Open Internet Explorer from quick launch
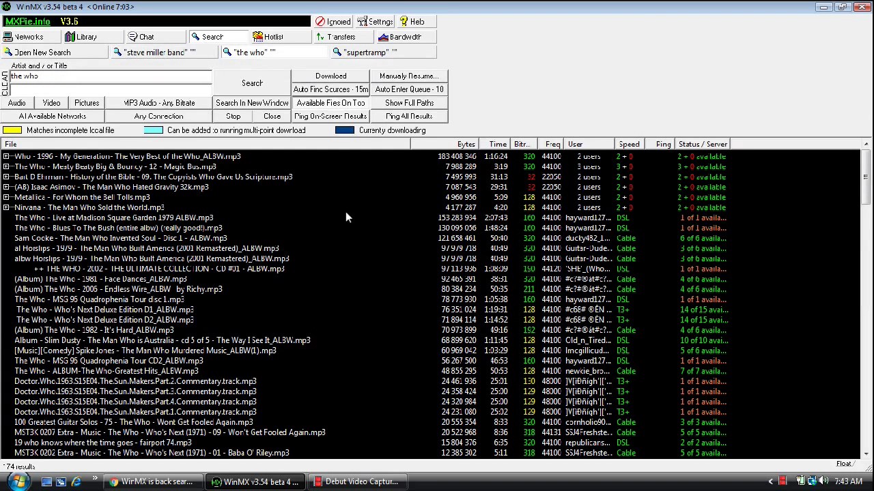The height and width of the screenshot is (491, 874). point(76,482)
